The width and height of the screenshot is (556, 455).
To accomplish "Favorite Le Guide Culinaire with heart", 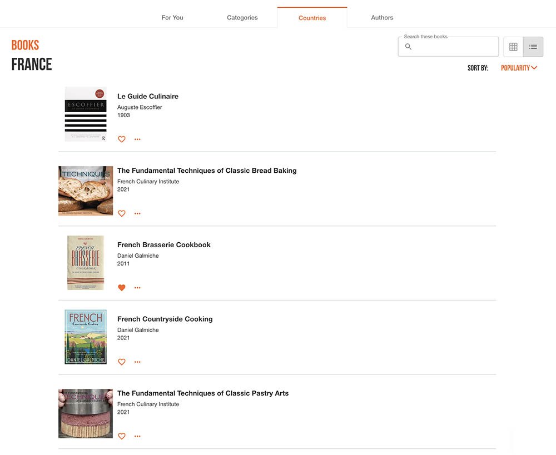I will pos(122,139).
